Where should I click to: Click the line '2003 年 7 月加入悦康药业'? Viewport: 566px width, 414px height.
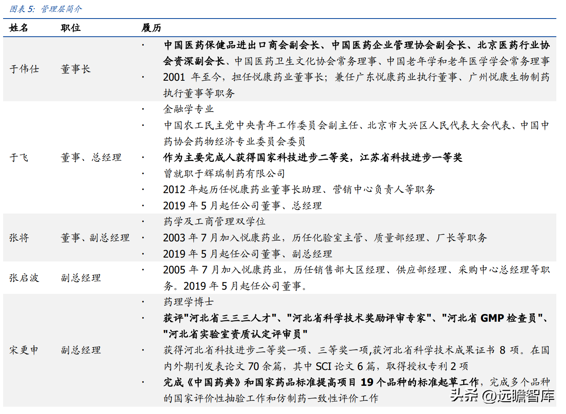point(325,238)
